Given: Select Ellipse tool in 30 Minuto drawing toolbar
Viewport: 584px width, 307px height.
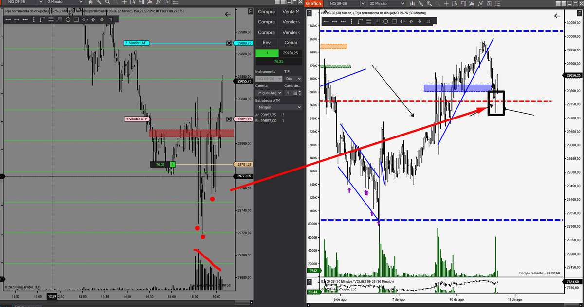Looking at the screenshot, I should click(x=385, y=21).
